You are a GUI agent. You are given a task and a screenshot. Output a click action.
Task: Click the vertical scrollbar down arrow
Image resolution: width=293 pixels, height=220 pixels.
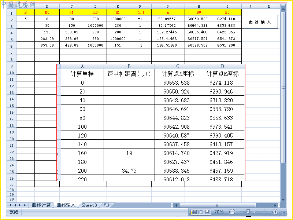pos(283,200)
